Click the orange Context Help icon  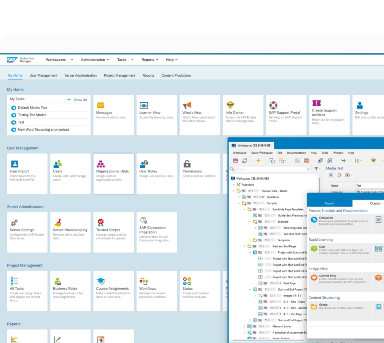(314, 278)
